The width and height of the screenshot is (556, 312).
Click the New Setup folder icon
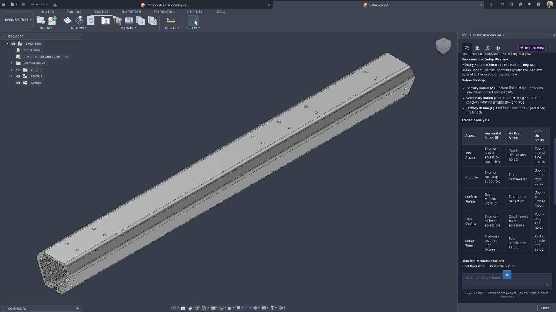click(41, 20)
